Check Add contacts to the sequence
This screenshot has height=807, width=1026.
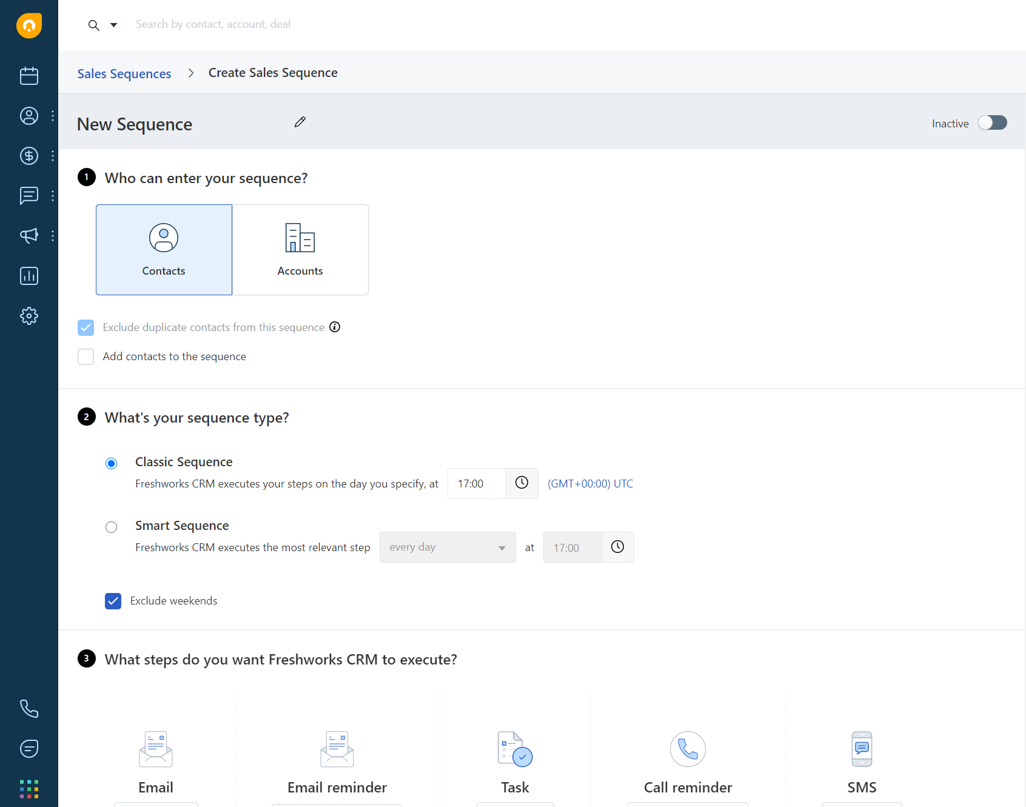[86, 357]
